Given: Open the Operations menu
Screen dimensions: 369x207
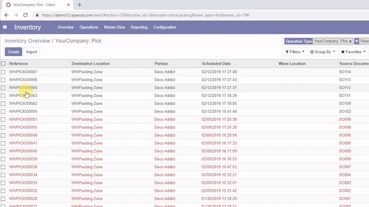Looking at the screenshot, I should 89,27.
